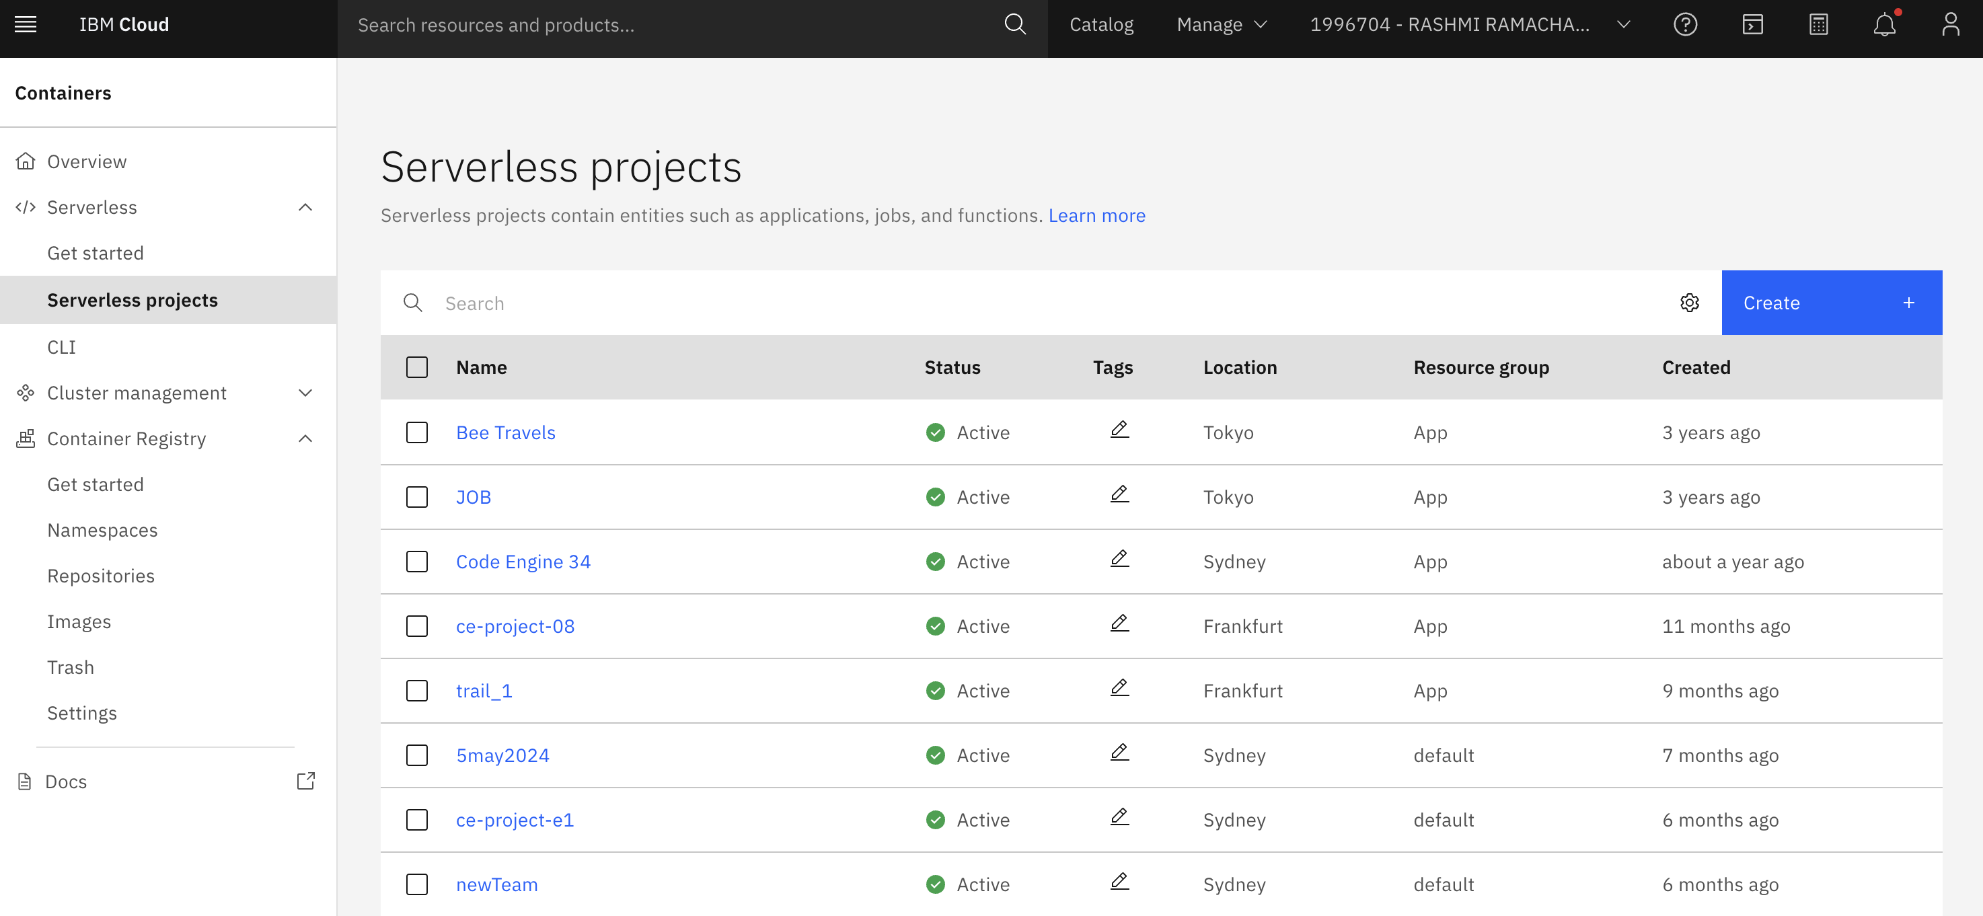This screenshot has height=916, width=1983.
Task: Collapse the Container Registry chevron
Action: tap(305, 438)
